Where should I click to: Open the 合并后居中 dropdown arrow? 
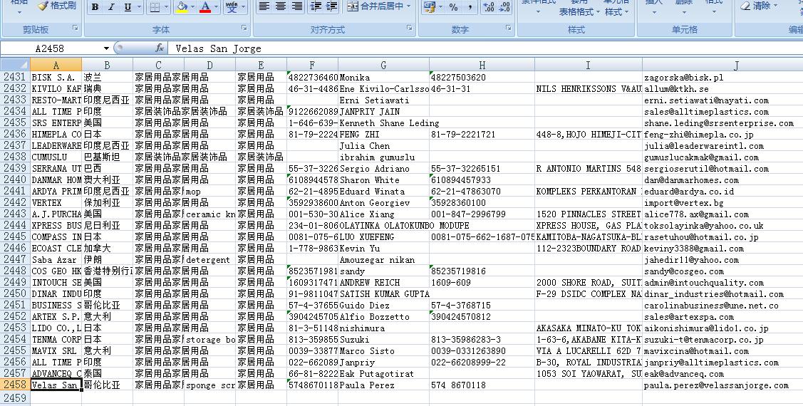(409, 6)
